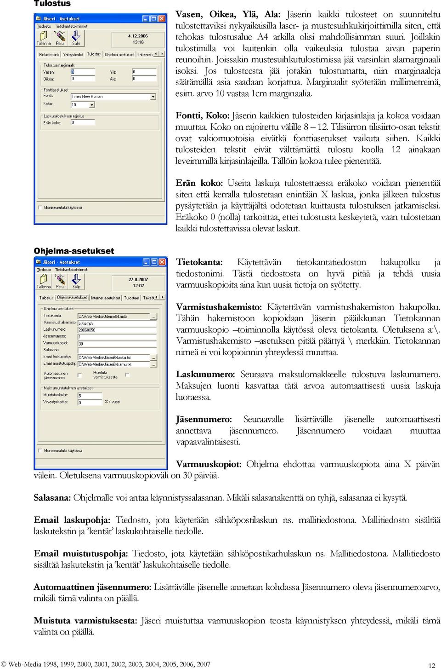Enable Automaattinen jäsennumero checkbox

pyautogui.click(x=80, y=375)
